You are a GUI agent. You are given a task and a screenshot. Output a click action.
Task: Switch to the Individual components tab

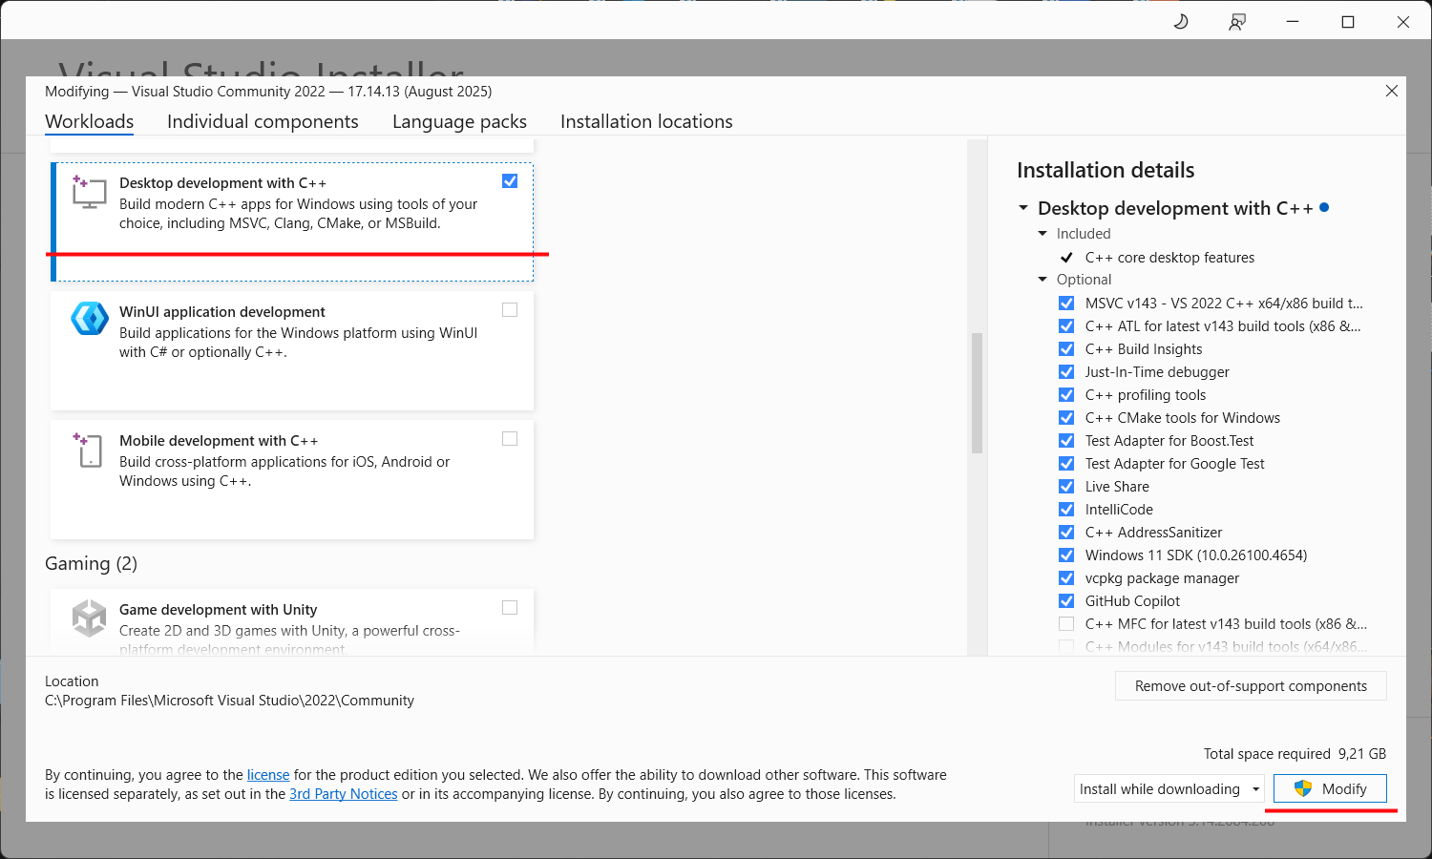[x=263, y=121]
